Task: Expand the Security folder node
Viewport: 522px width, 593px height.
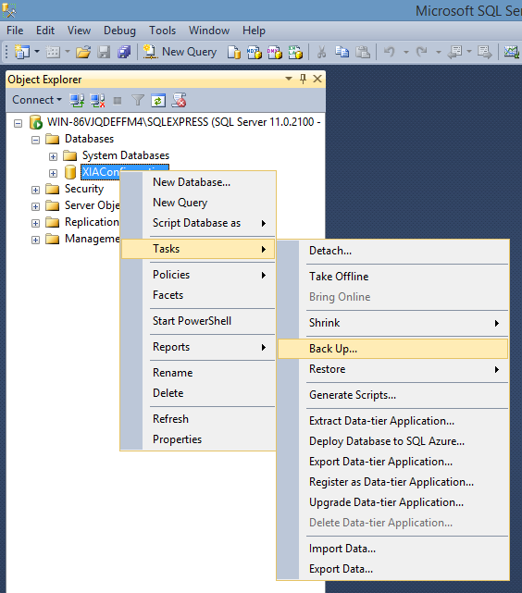Action: click(x=35, y=190)
